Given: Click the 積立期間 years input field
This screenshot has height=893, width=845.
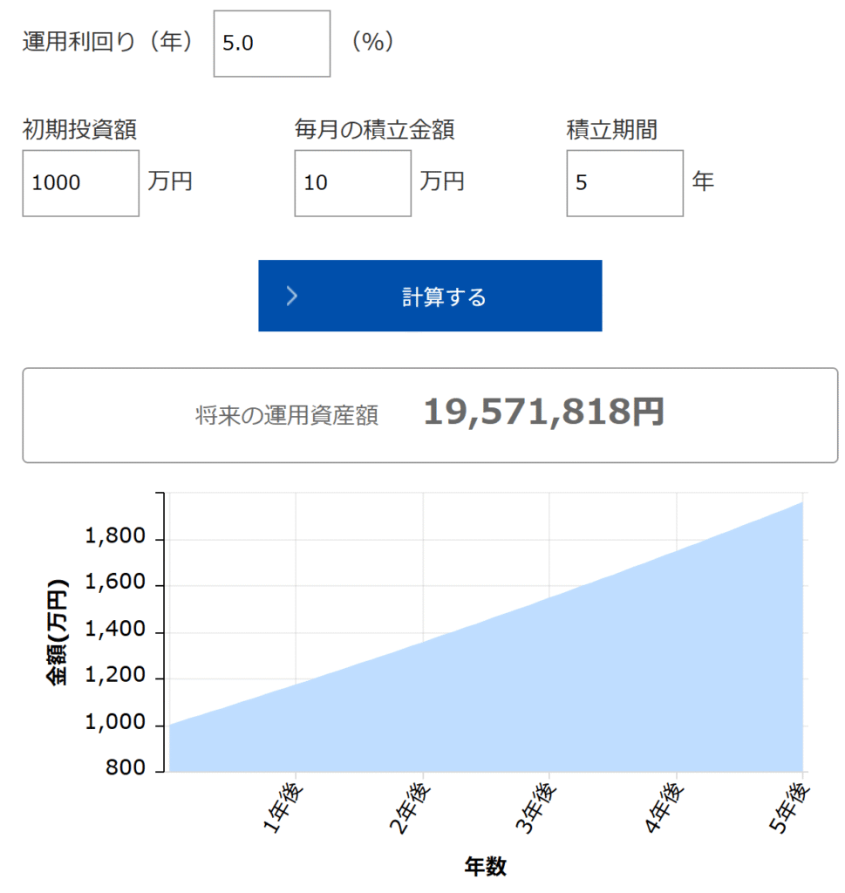Looking at the screenshot, I should (x=624, y=183).
